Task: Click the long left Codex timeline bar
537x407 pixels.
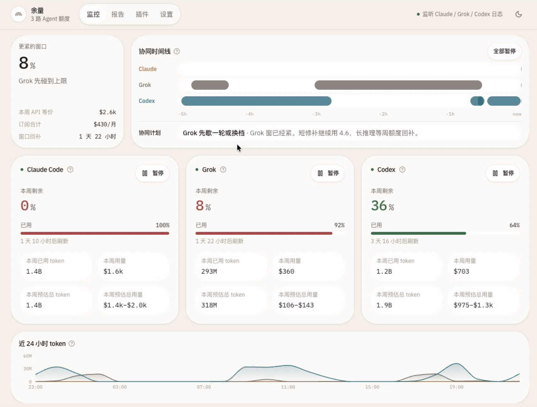Action: pyautogui.click(x=256, y=101)
